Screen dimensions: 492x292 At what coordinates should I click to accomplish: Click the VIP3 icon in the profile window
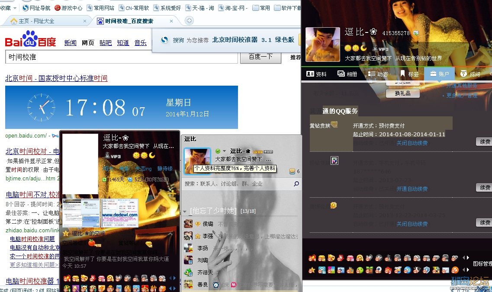tap(381, 48)
